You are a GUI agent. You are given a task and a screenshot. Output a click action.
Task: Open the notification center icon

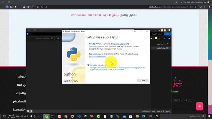click(x=4, y=116)
